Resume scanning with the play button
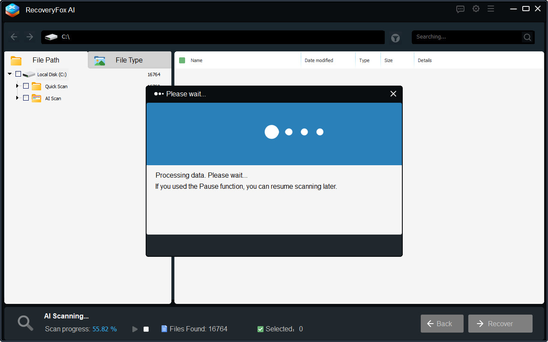The width and height of the screenshot is (548, 342). click(135, 329)
